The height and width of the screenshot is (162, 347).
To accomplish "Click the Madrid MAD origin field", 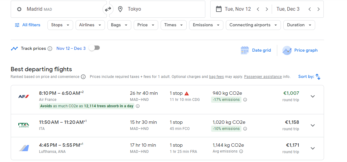I will (59, 9).
